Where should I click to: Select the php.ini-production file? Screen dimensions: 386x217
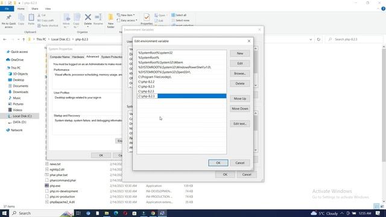[x=62, y=197]
